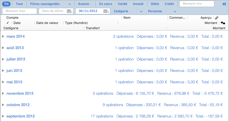Click the transfer arrows column icon
The image size is (229, 121).
(223, 23)
